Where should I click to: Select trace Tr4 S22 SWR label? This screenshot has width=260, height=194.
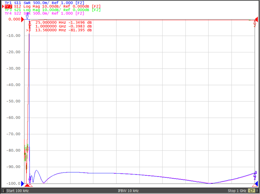pos(44,13)
